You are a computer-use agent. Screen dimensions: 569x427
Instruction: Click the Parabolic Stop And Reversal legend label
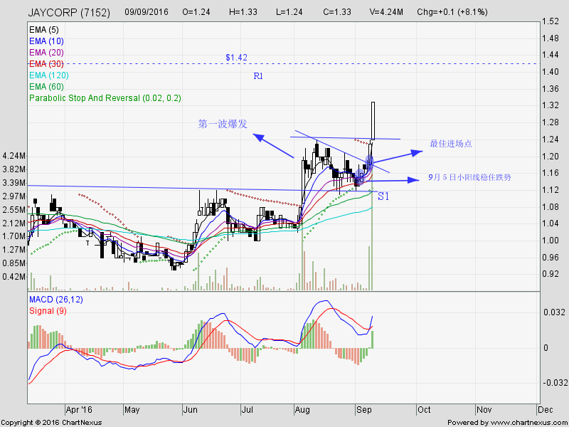pos(105,98)
